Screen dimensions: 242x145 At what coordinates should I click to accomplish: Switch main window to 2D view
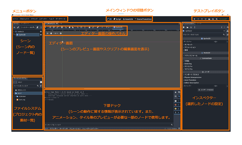[109, 19]
